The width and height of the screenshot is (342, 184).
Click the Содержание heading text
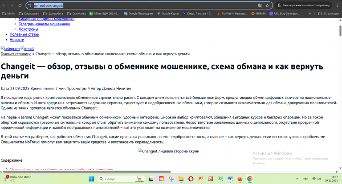(x=12, y=160)
